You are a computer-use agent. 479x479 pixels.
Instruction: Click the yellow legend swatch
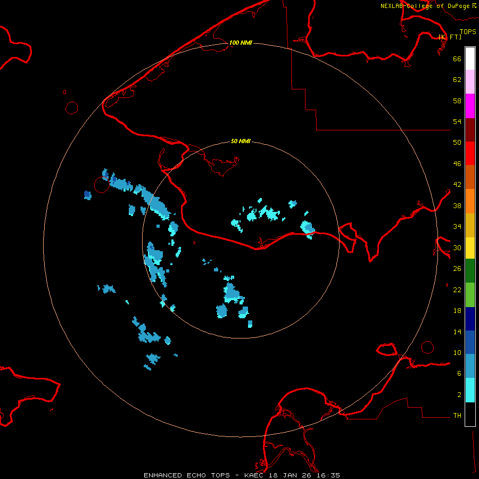point(470,248)
